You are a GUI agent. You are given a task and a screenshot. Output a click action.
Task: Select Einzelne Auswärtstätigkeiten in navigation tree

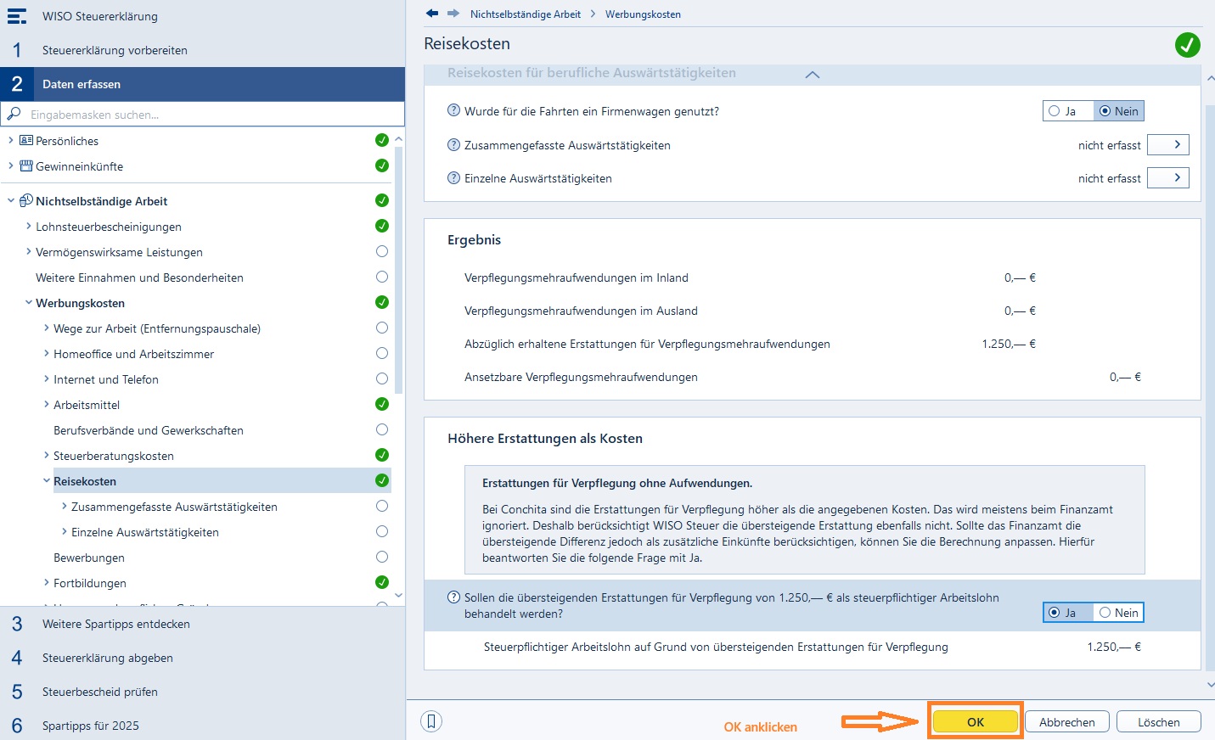[145, 531]
